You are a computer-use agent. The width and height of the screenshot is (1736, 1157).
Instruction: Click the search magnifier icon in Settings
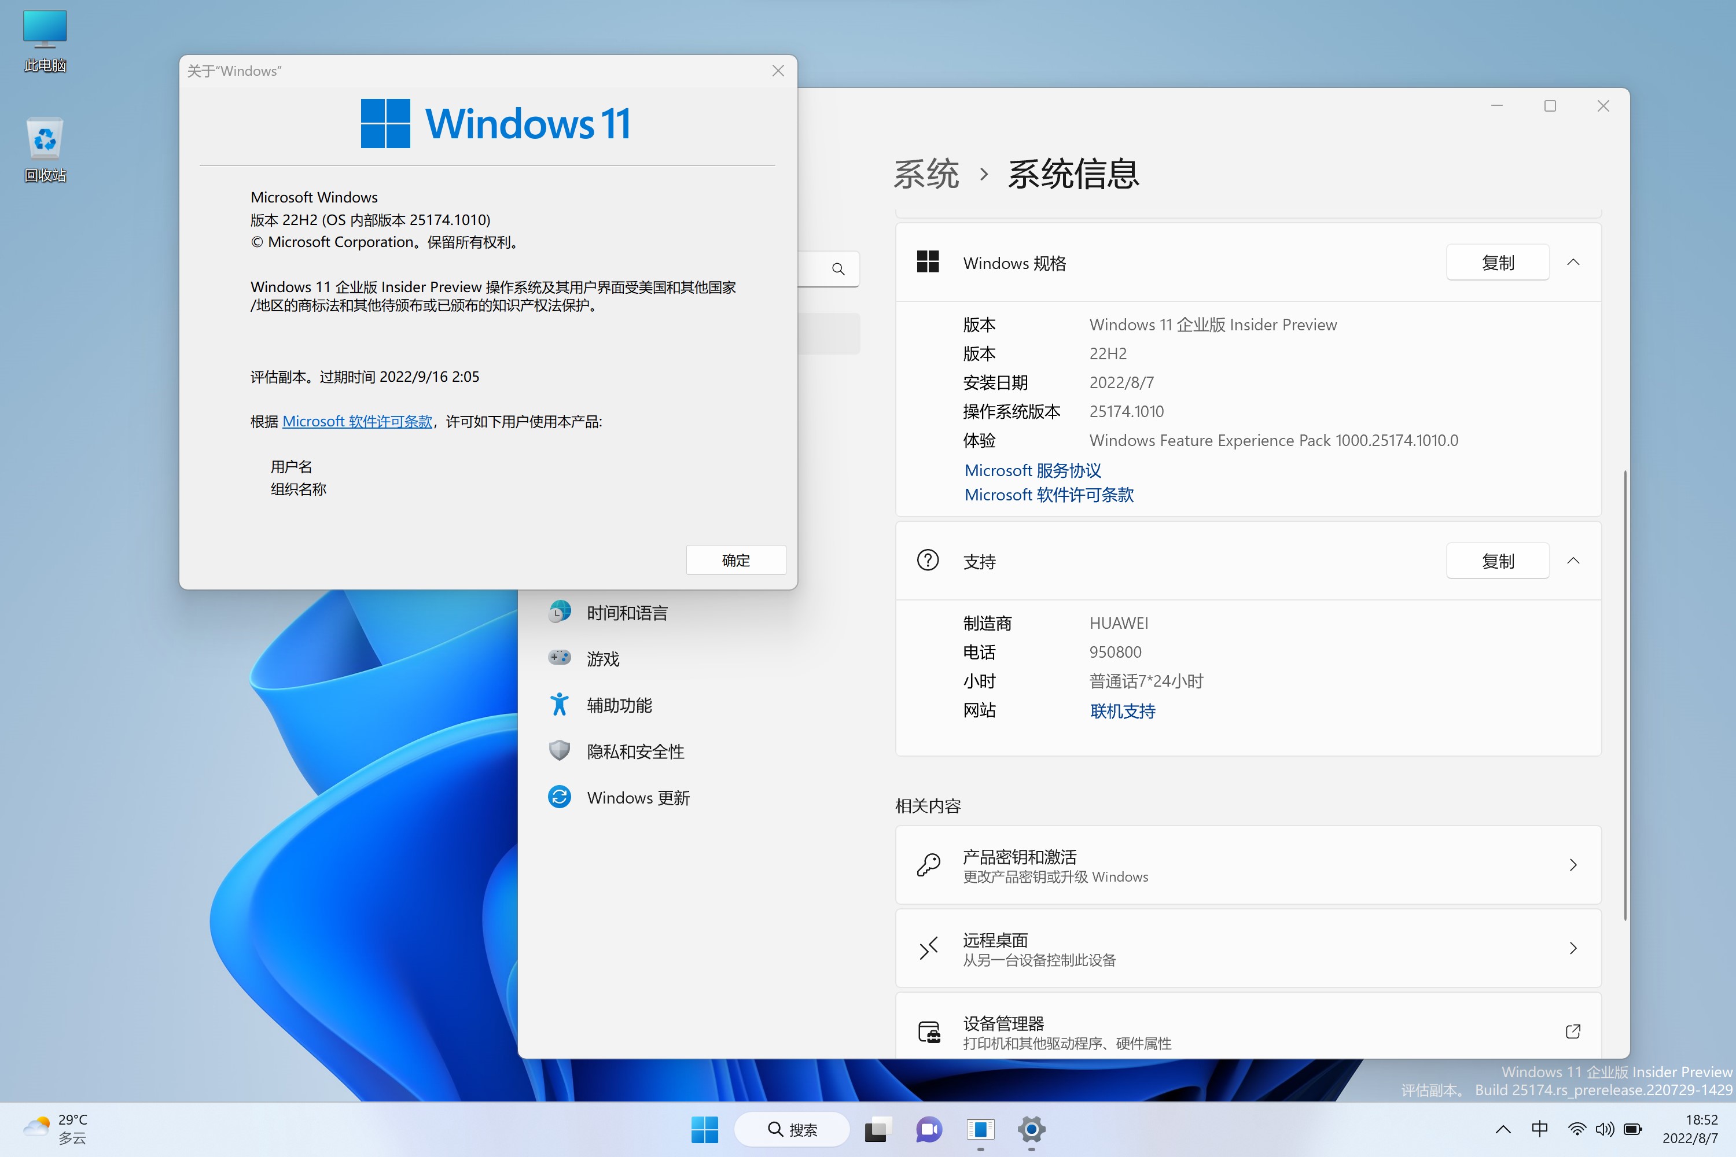point(838,268)
